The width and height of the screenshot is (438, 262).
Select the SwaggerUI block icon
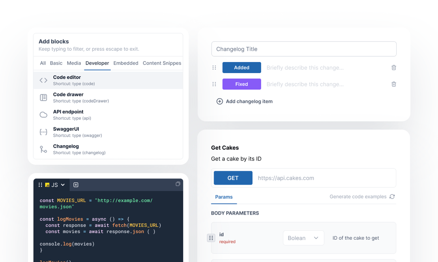(x=43, y=132)
